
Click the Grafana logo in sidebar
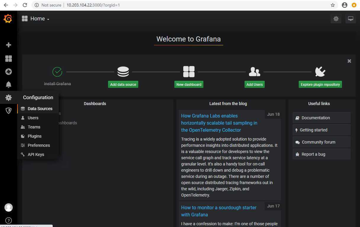pyautogui.click(x=8, y=19)
